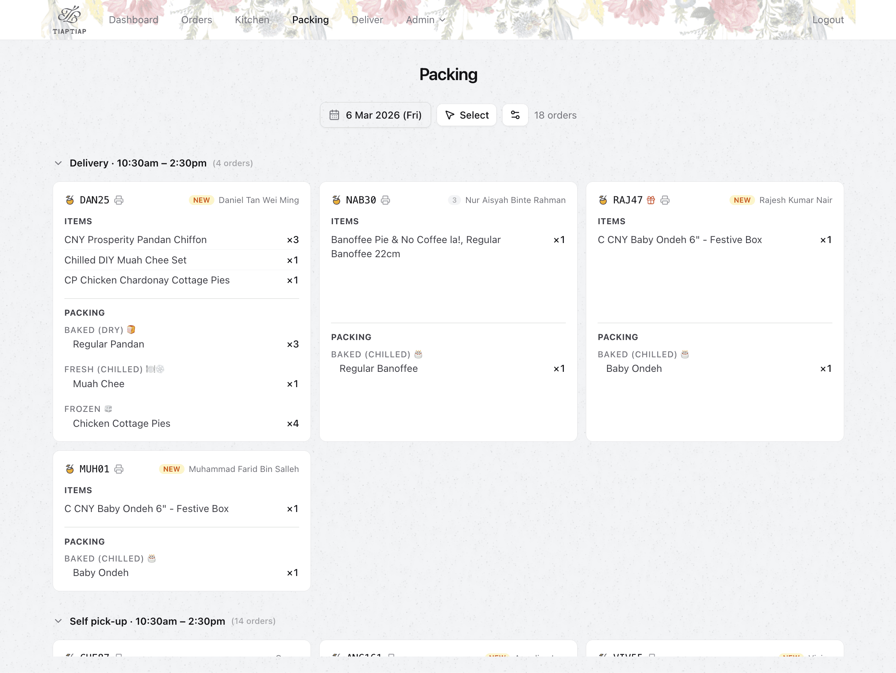This screenshot has width=896, height=673.
Task: Print the RAJ47 order label
Action: tap(665, 200)
